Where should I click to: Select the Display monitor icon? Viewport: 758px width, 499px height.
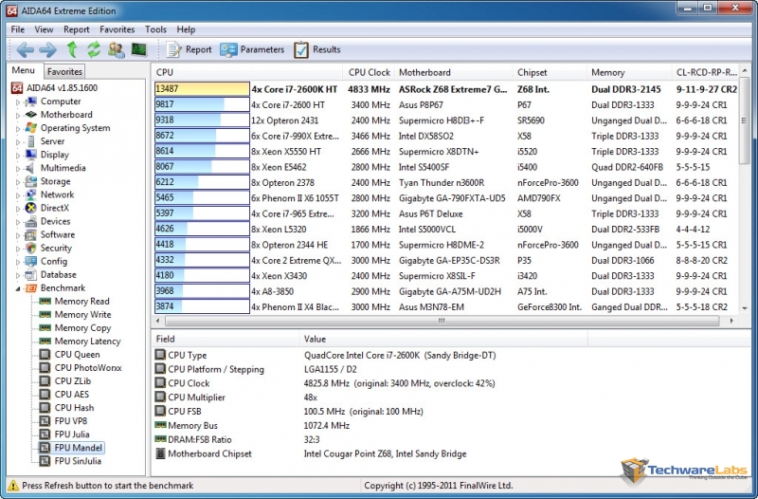click(31, 155)
